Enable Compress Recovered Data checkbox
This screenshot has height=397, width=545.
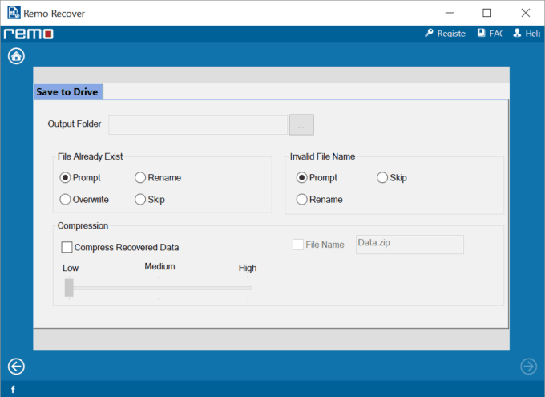[67, 247]
